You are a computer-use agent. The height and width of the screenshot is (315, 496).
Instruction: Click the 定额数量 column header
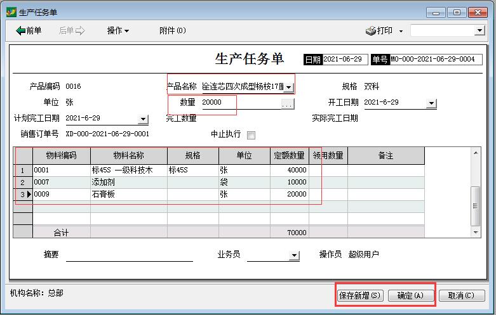[290, 156]
